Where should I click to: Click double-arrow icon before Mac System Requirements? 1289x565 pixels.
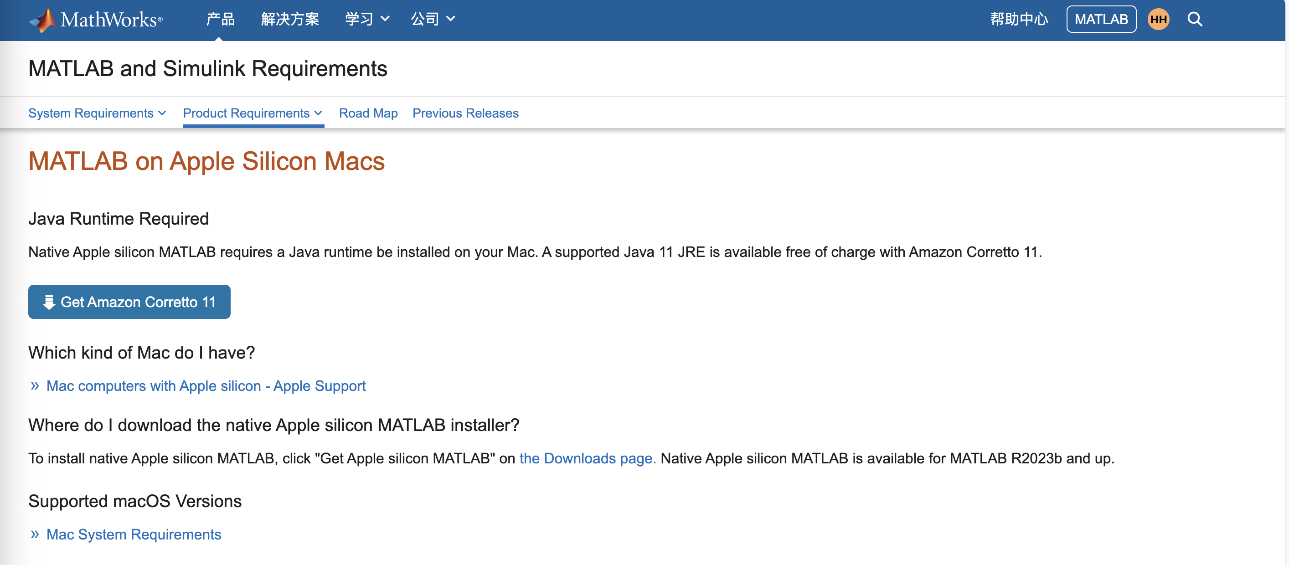pos(35,534)
